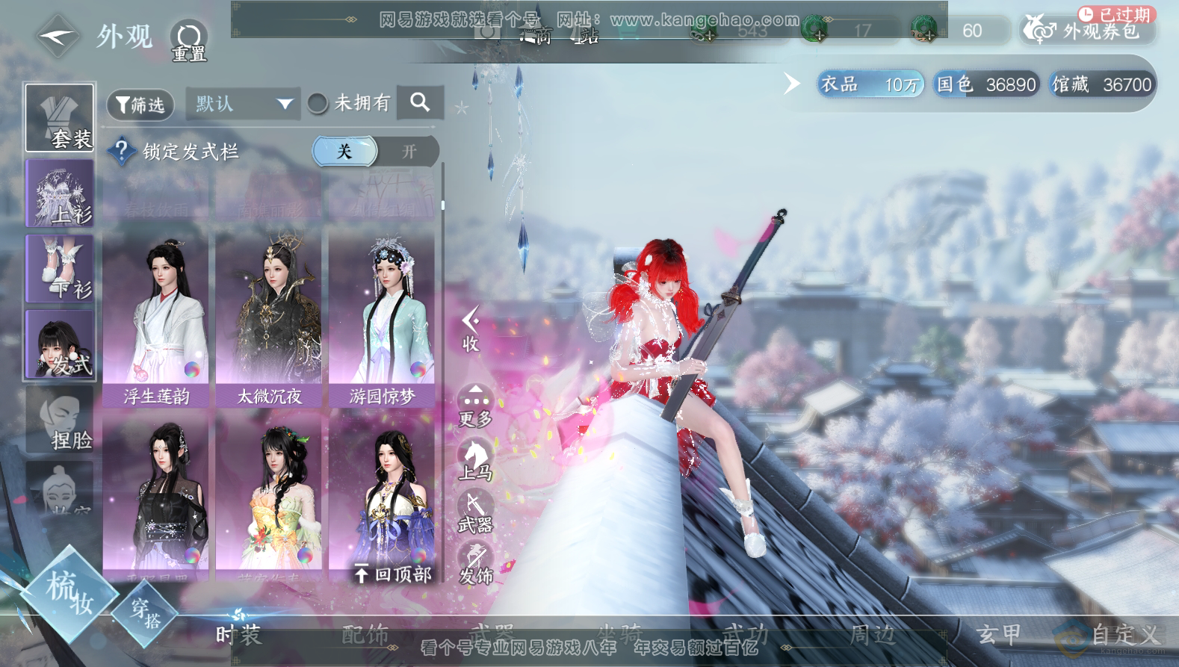This screenshot has height=667, width=1179.
Task: Click the question mark help icon
Action: pyautogui.click(x=121, y=152)
